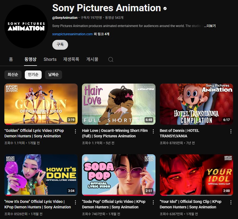Open the 외 링크 4개 additional links
This screenshot has height=219, width=238.
[101, 34]
